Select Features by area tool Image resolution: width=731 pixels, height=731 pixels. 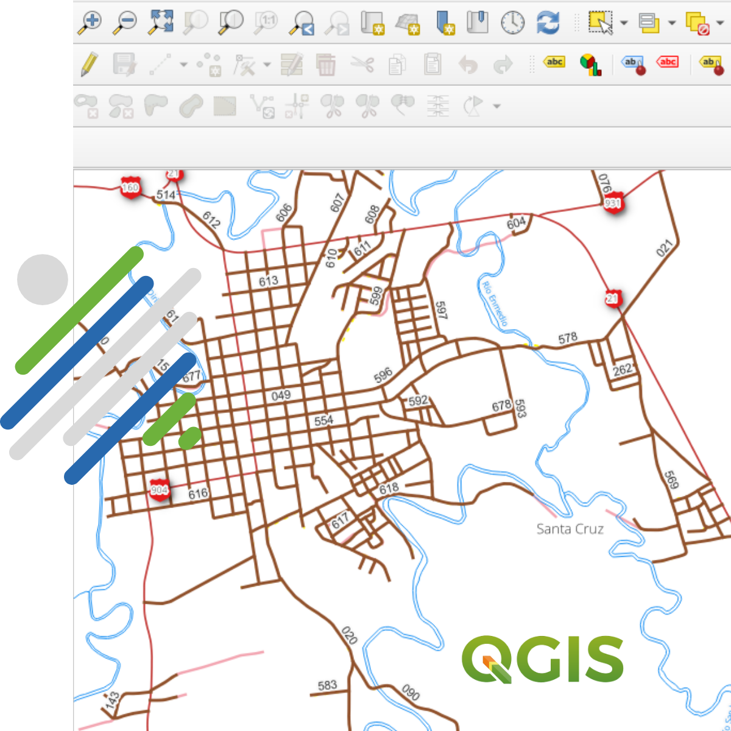pos(601,23)
